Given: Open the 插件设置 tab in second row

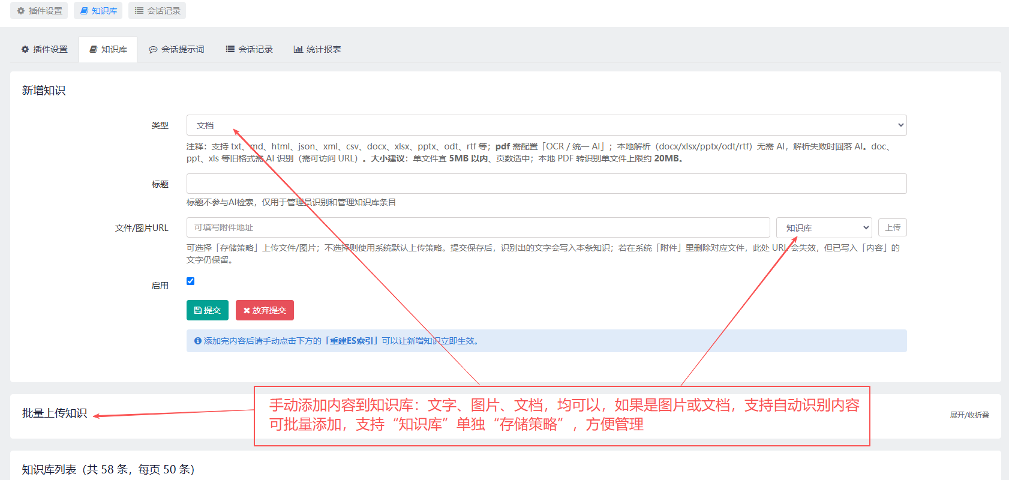Looking at the screenshot, I should pos(44,49).
